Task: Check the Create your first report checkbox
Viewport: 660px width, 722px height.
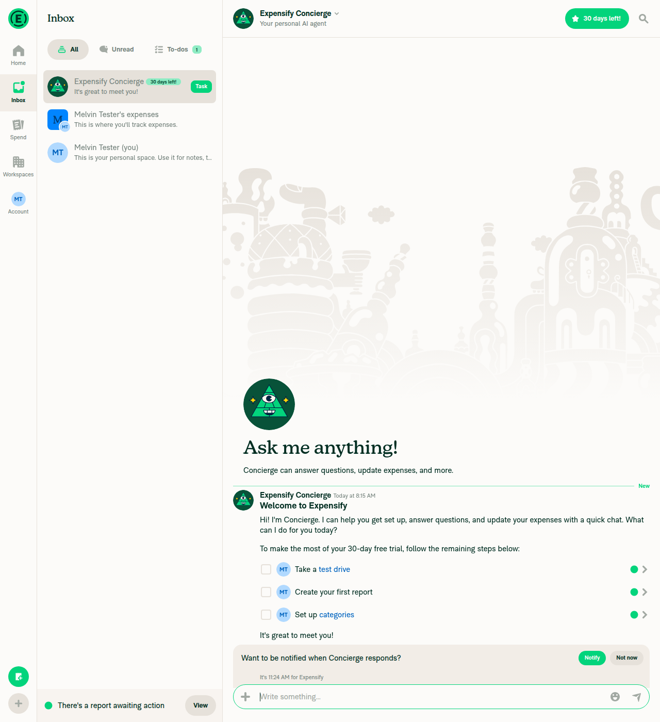Action: tap(266, 592)
